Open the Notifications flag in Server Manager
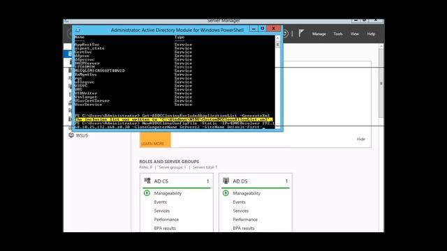The image size is (447, 251). (301, 33)
